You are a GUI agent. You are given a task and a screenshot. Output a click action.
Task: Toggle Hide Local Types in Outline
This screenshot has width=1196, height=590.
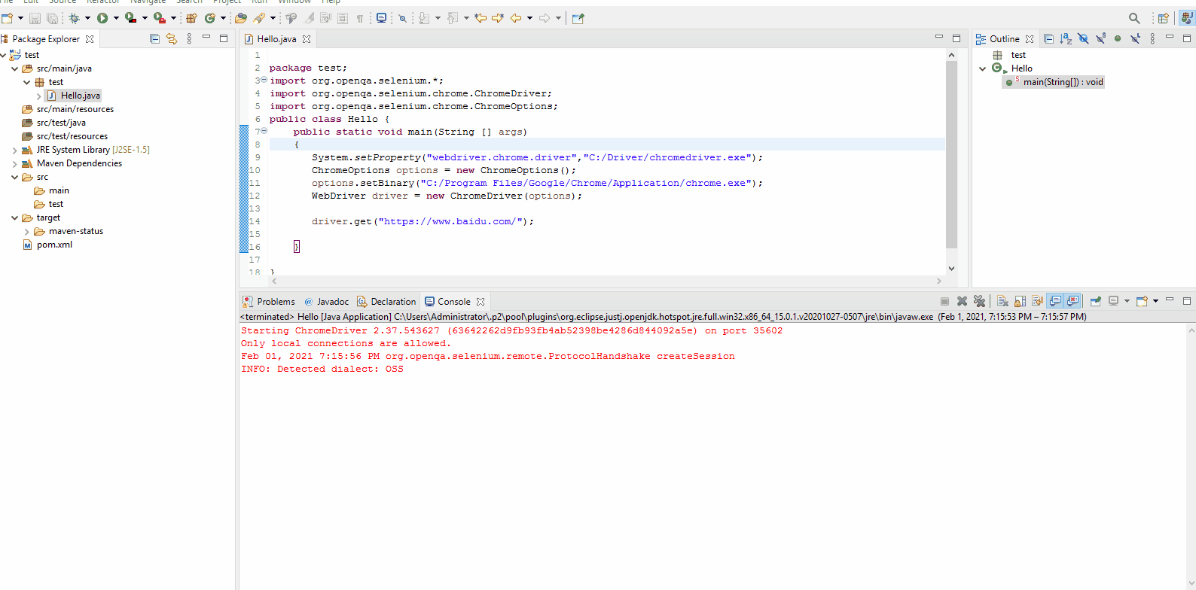(1135, 38)
